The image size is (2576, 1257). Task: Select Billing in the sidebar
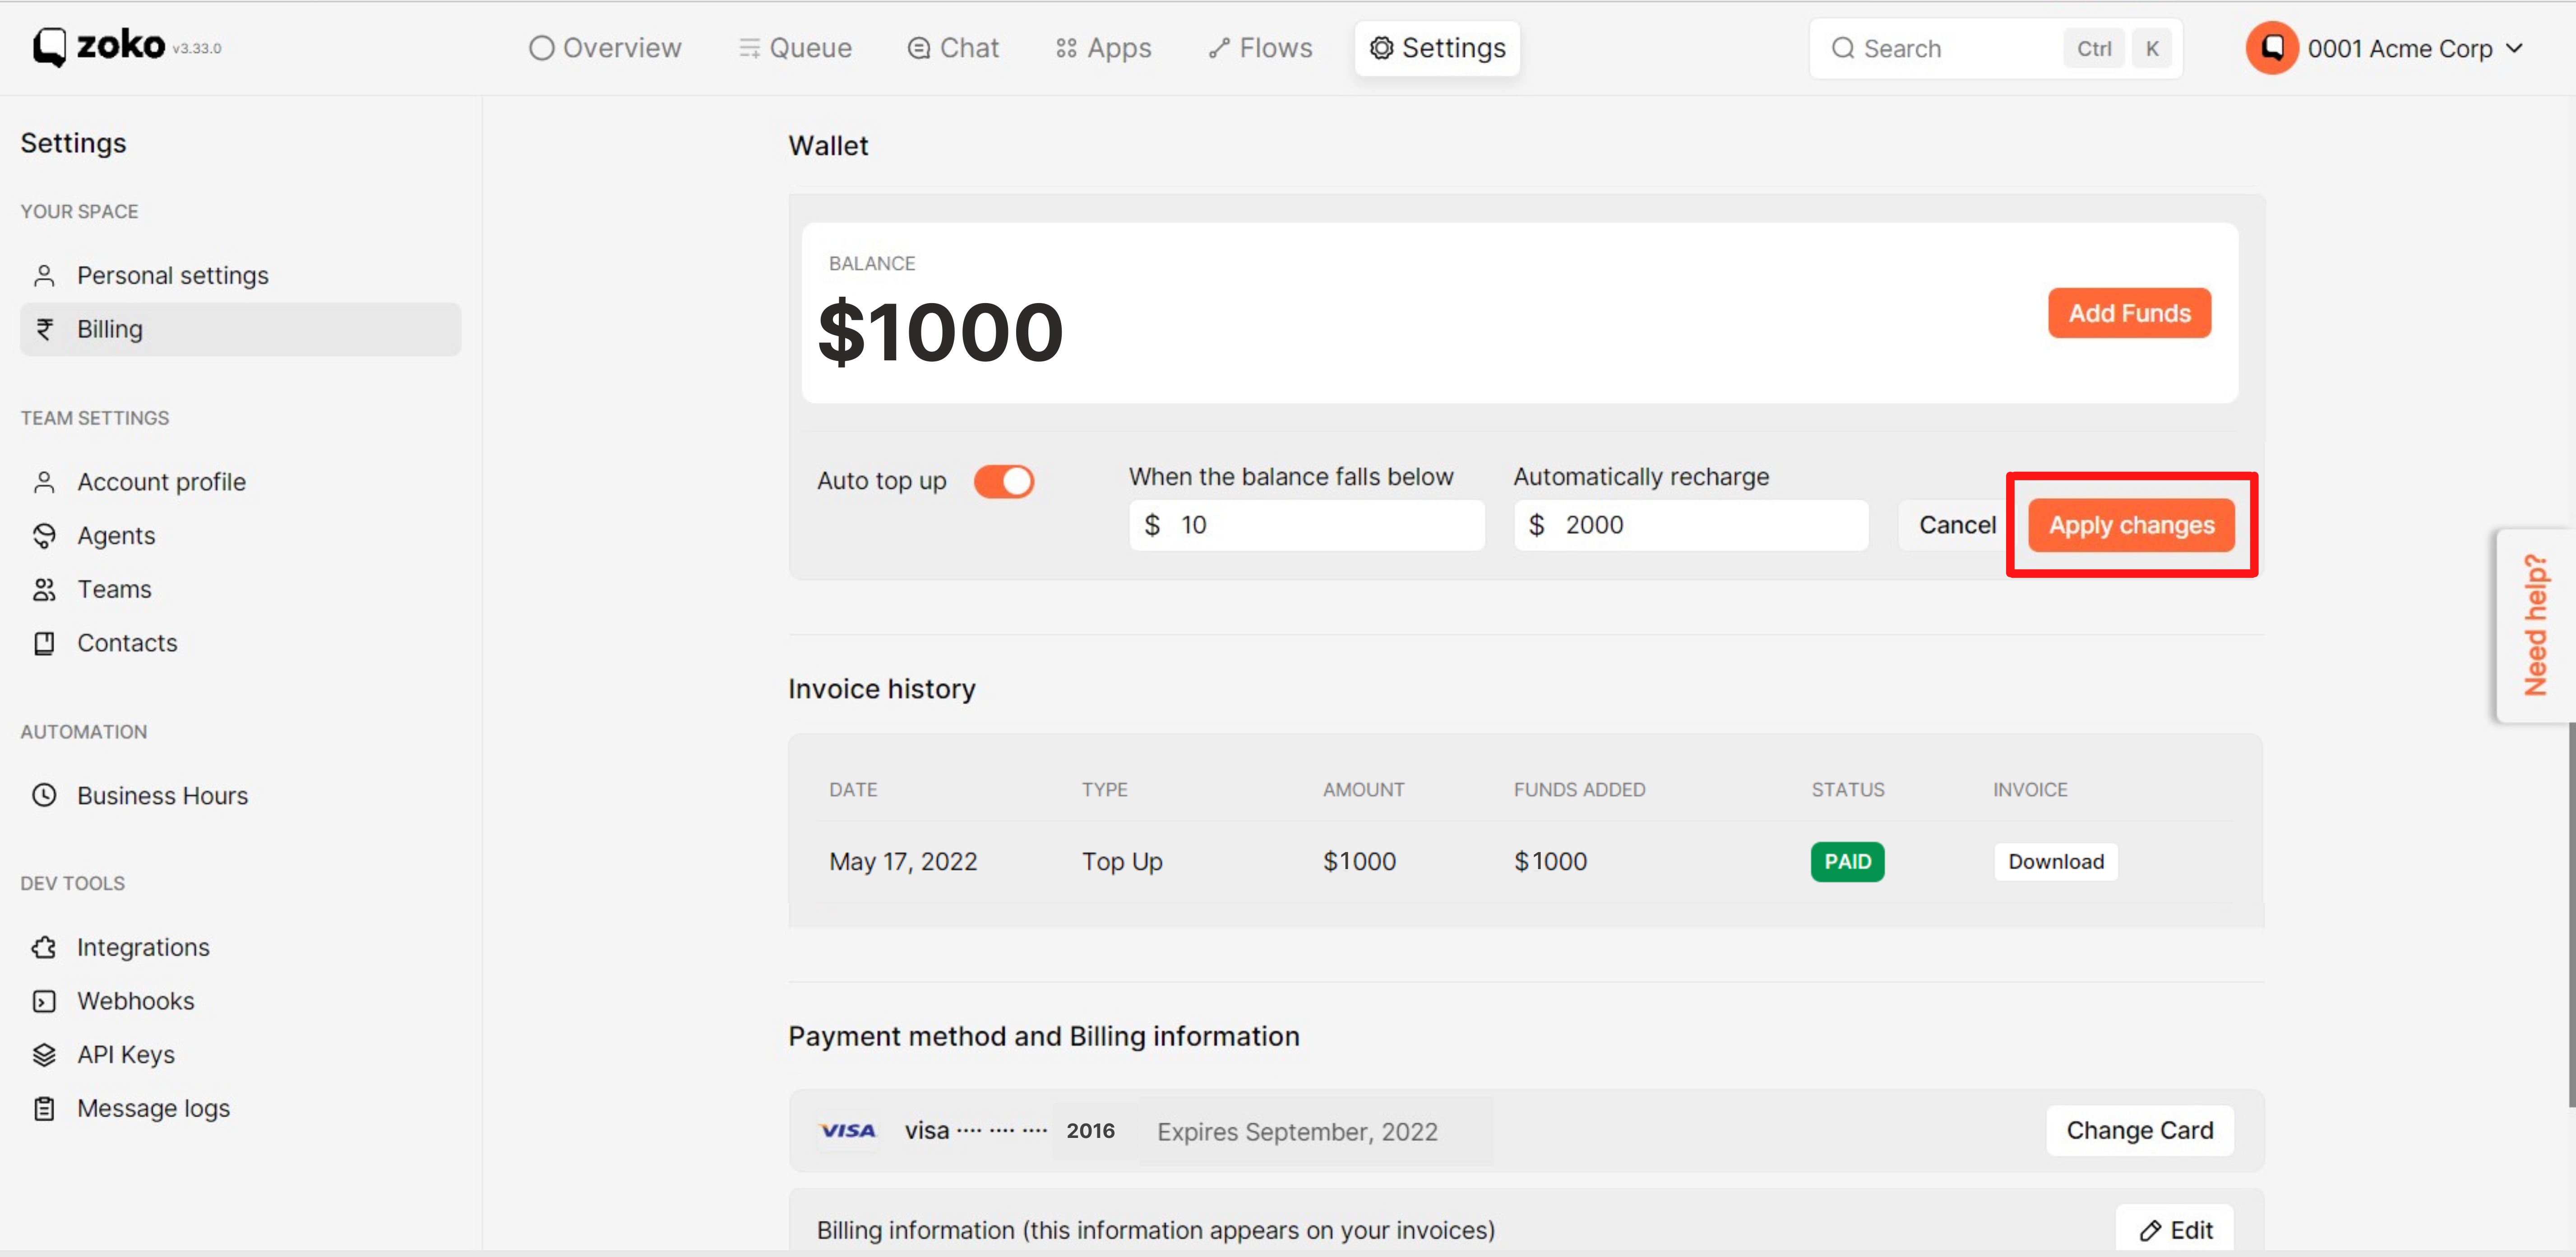click(x=240, y=329)
